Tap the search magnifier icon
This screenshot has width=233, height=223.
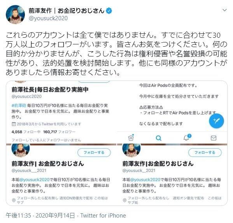tap(159, 138)
